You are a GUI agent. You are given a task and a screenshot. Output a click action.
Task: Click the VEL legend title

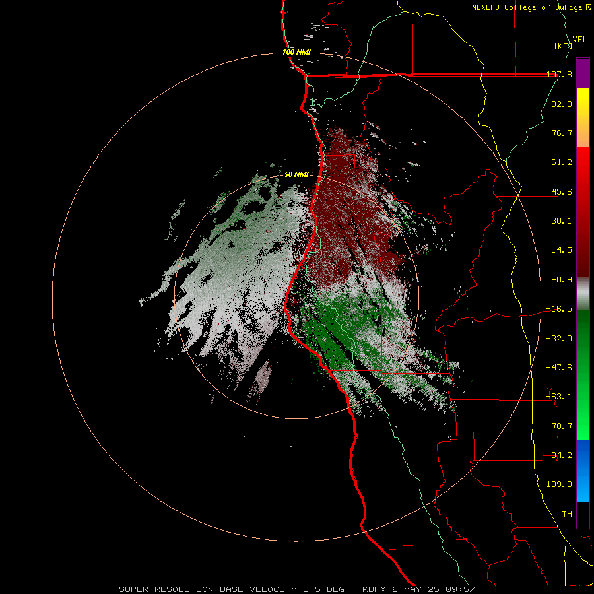580,40
